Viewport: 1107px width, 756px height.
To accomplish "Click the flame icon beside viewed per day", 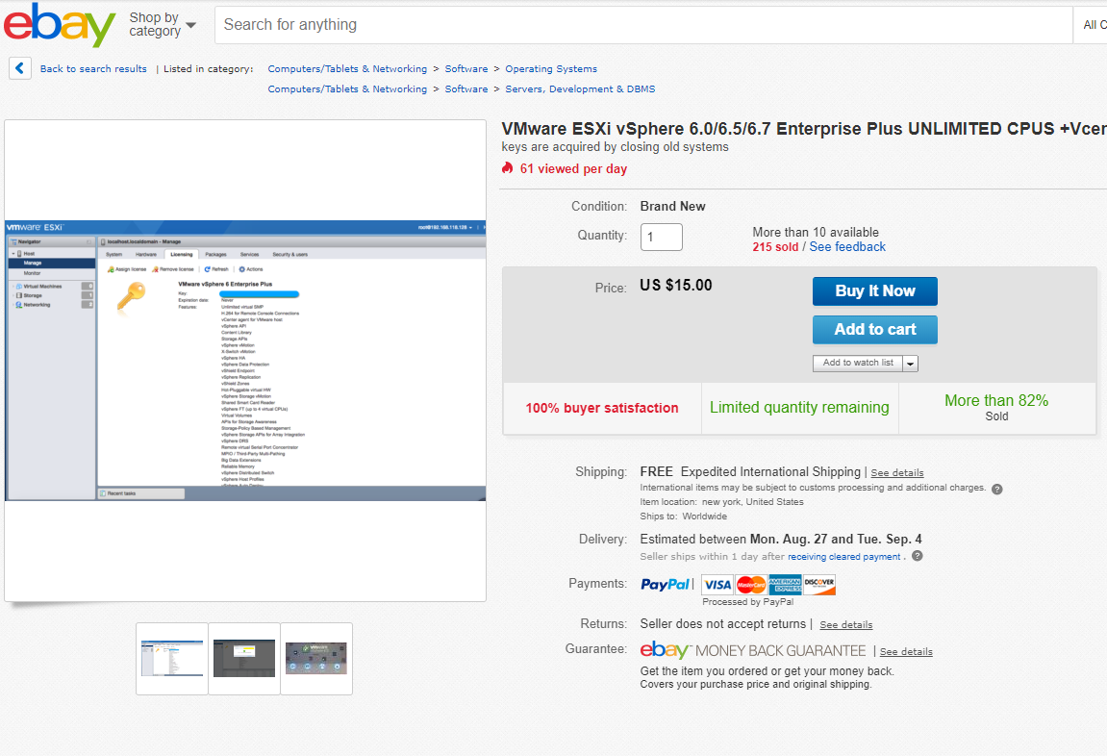I will tap(508, 168).
